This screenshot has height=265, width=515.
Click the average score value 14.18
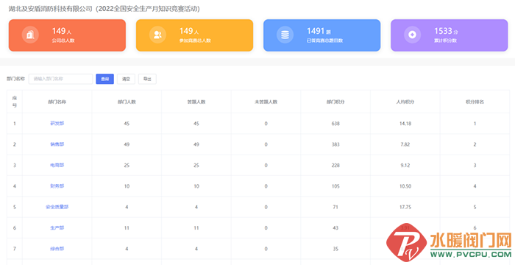405,124
